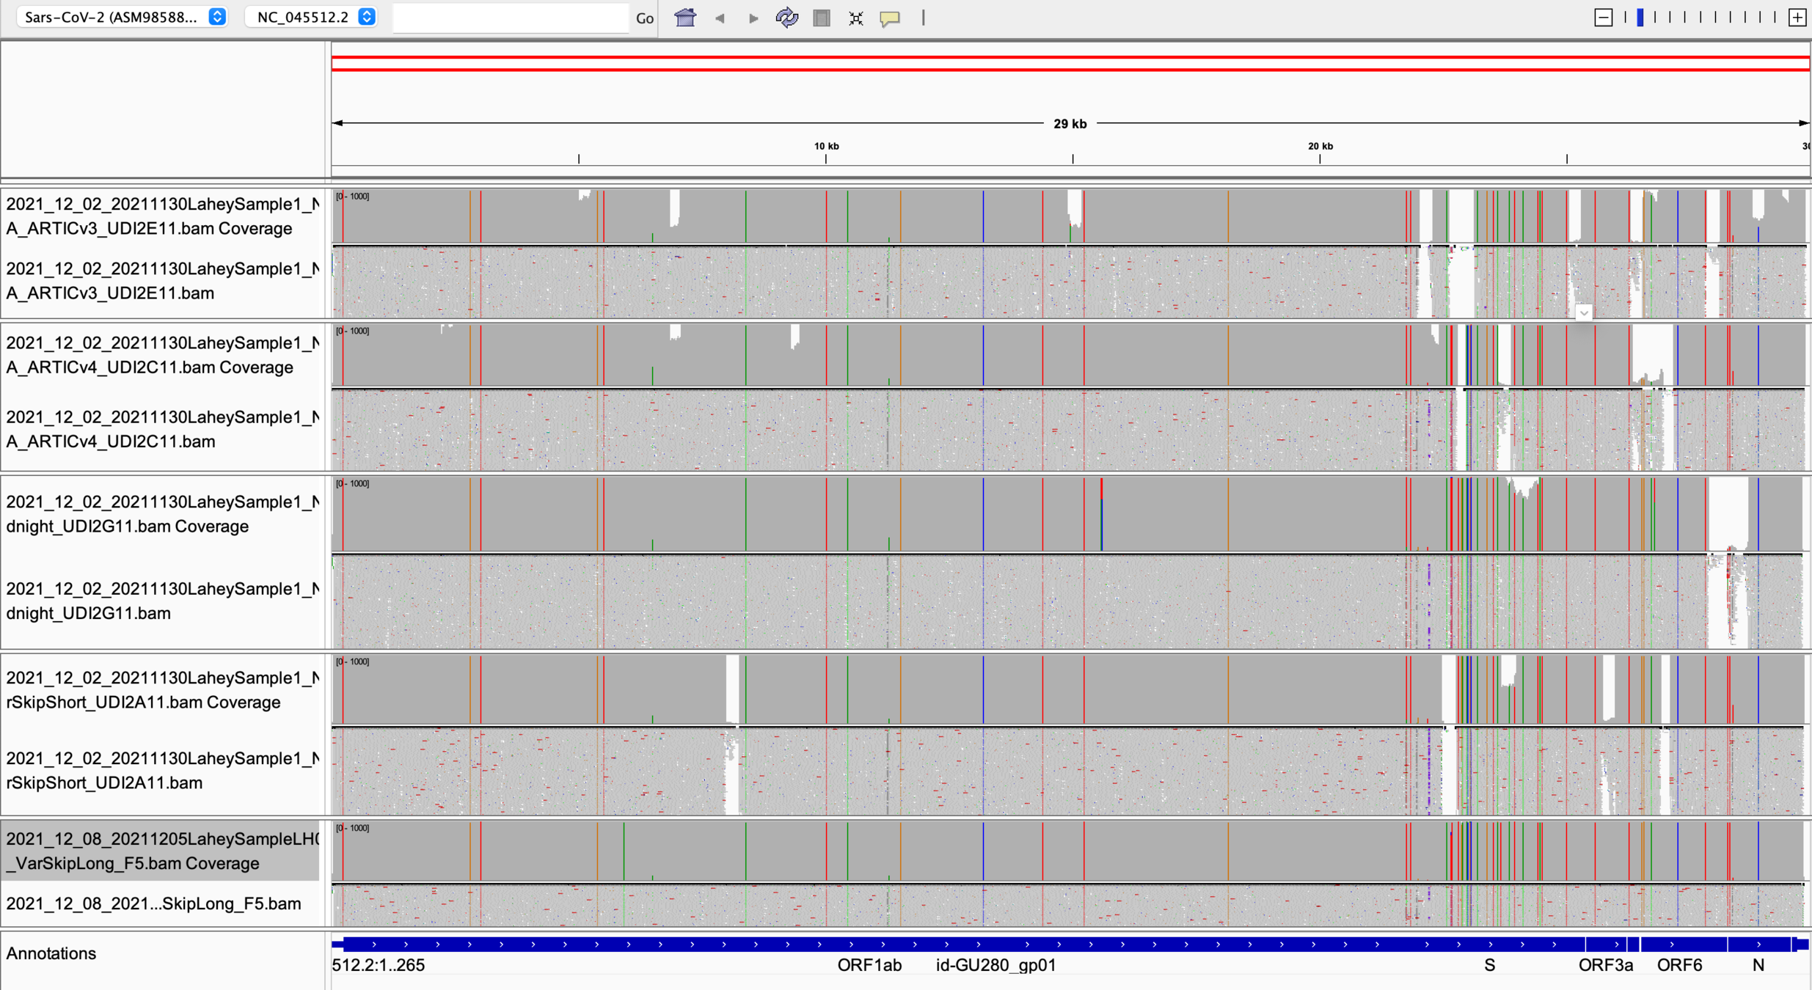Click the locus search input field
1812x990 pixels.
point(511,18)
